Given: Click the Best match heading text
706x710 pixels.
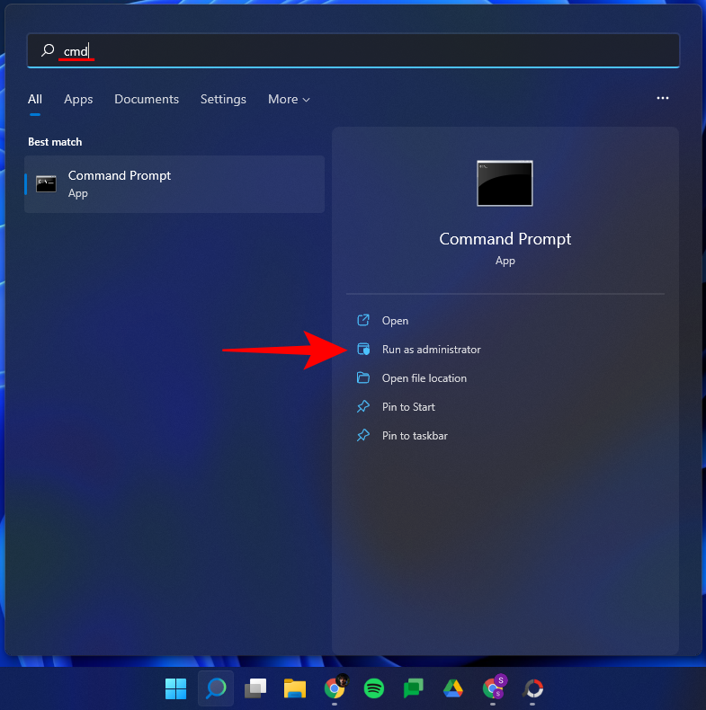Looking at the screenshot, I should (55, 142).
